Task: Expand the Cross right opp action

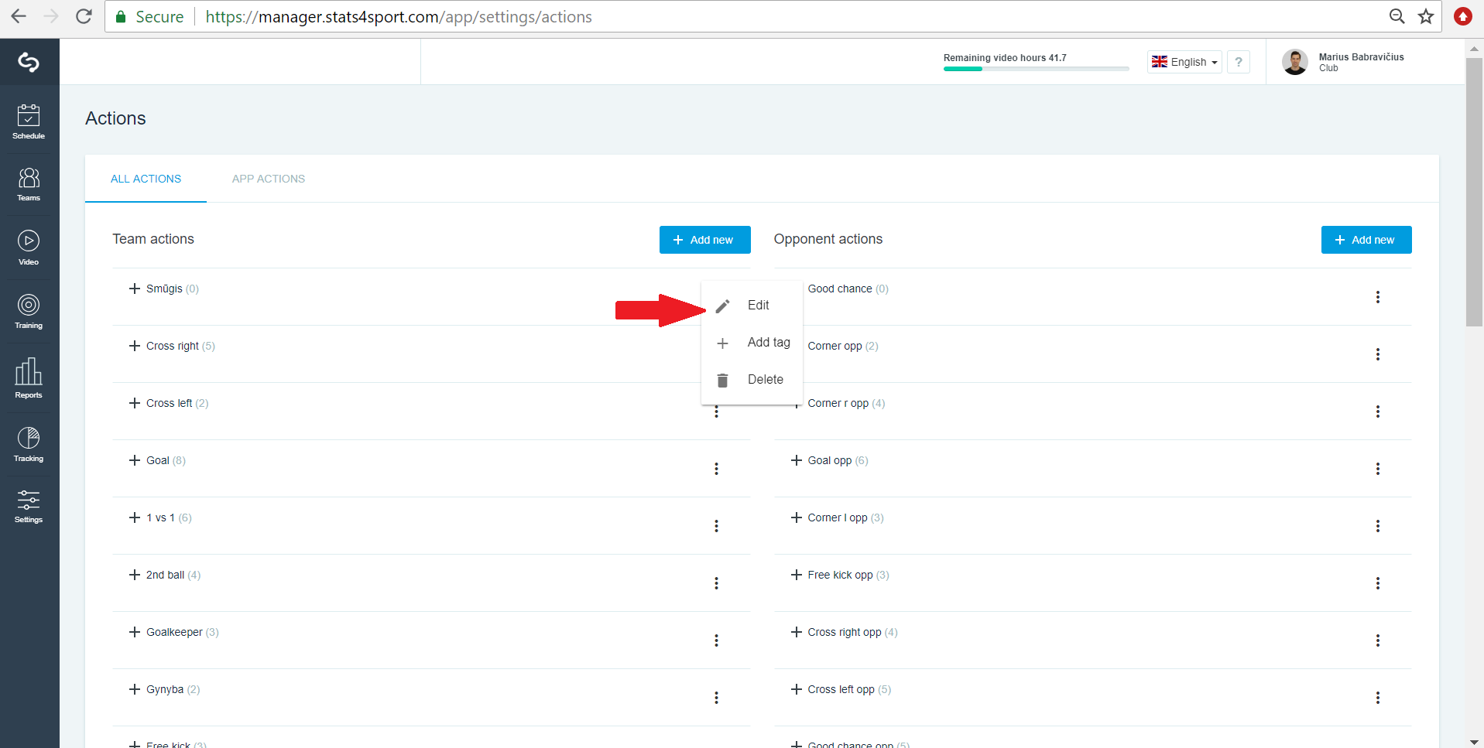Action: pyautogui.click(x=797, y=632)
